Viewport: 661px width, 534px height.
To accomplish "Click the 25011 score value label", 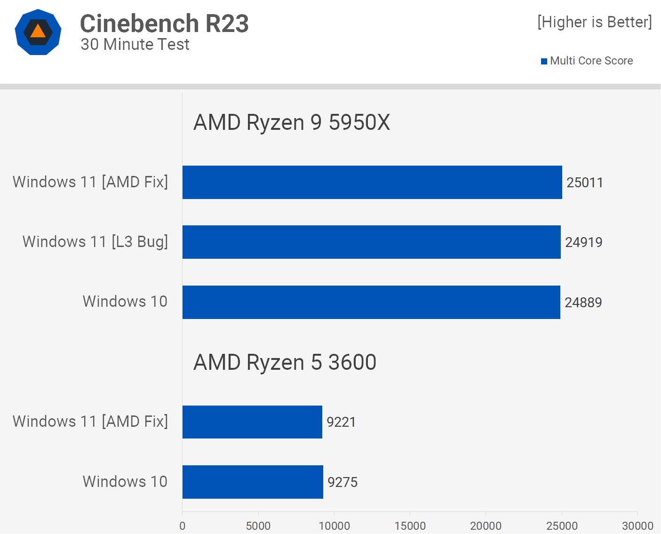I will coord(584,183).
